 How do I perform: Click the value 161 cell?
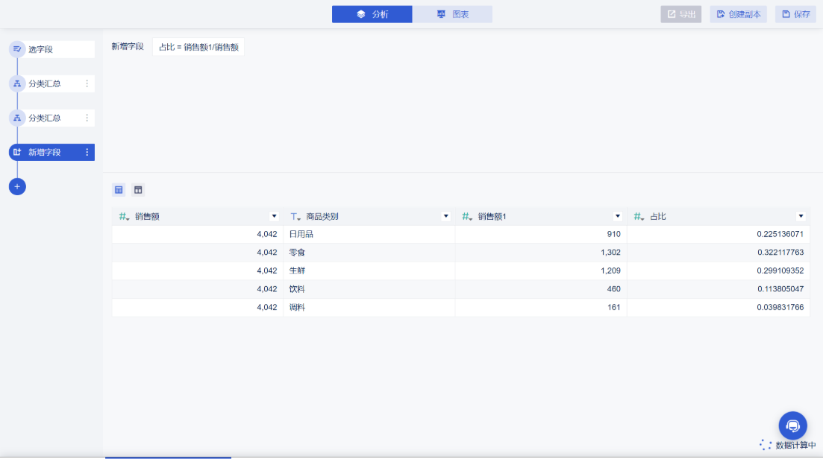(x=541, y=308)
